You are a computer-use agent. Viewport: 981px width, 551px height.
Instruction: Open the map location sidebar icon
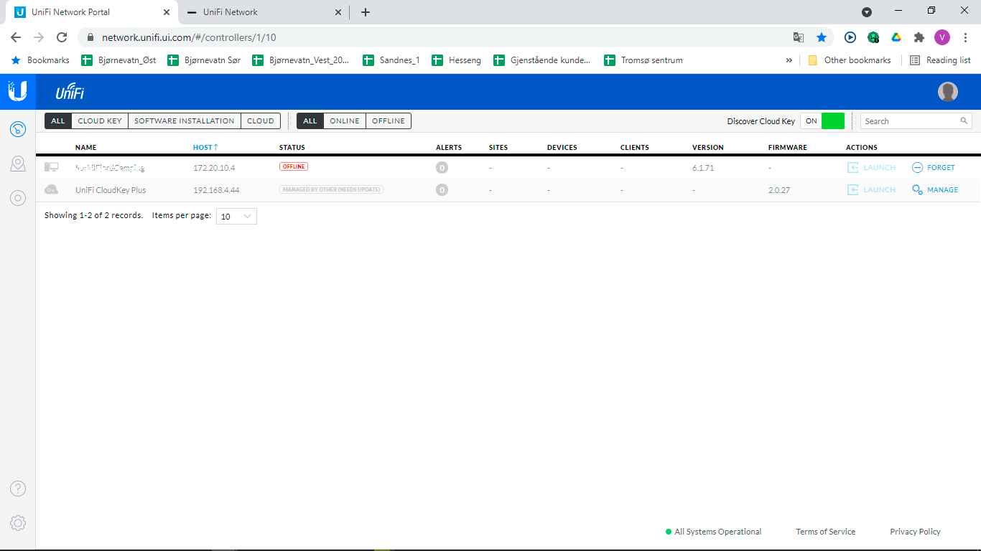point(18,164)
